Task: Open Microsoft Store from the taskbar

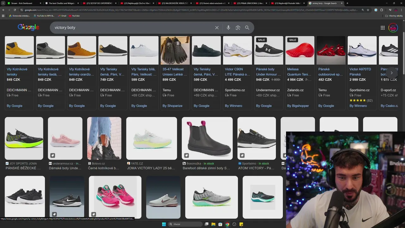Action: [220, 224]
